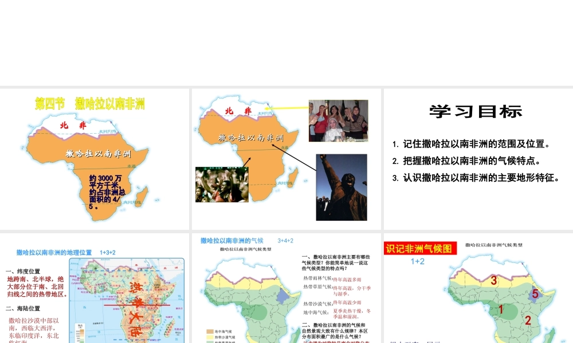Click the group photo with woman in white
Screen dimensions: 573x343
tap(339, 121)
